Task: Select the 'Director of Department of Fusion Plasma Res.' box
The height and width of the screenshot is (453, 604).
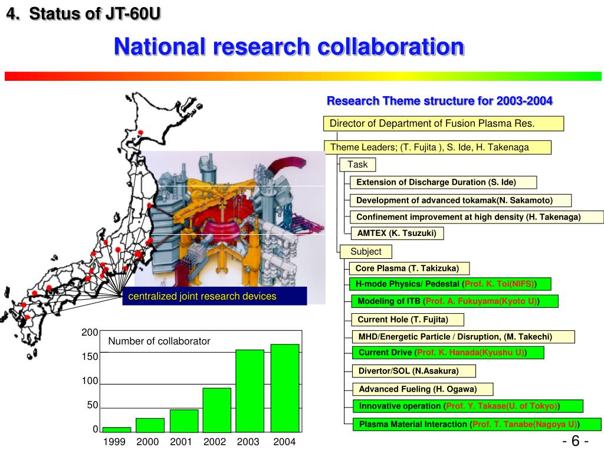Action: 444,124
